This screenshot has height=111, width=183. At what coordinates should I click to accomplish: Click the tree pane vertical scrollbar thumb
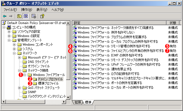point(68,52)
